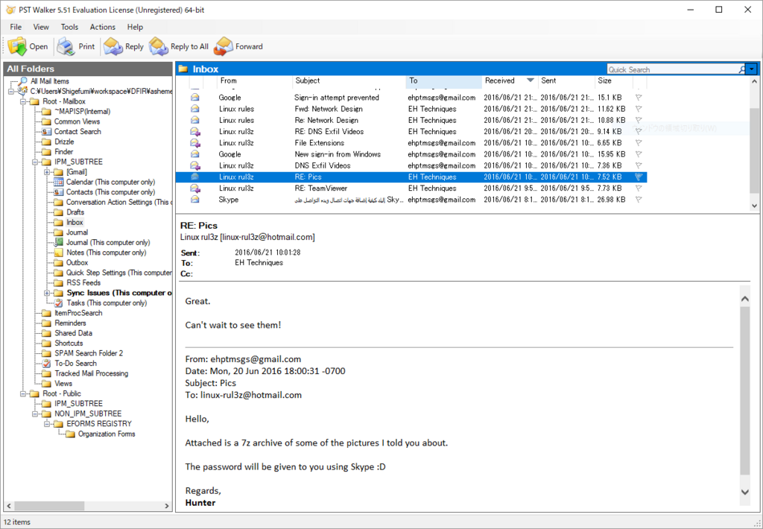Image resolution: width=763 pixels, height=529 pixels.
Task: Select the RSS Feeds folder
Action: click(83, 282)
